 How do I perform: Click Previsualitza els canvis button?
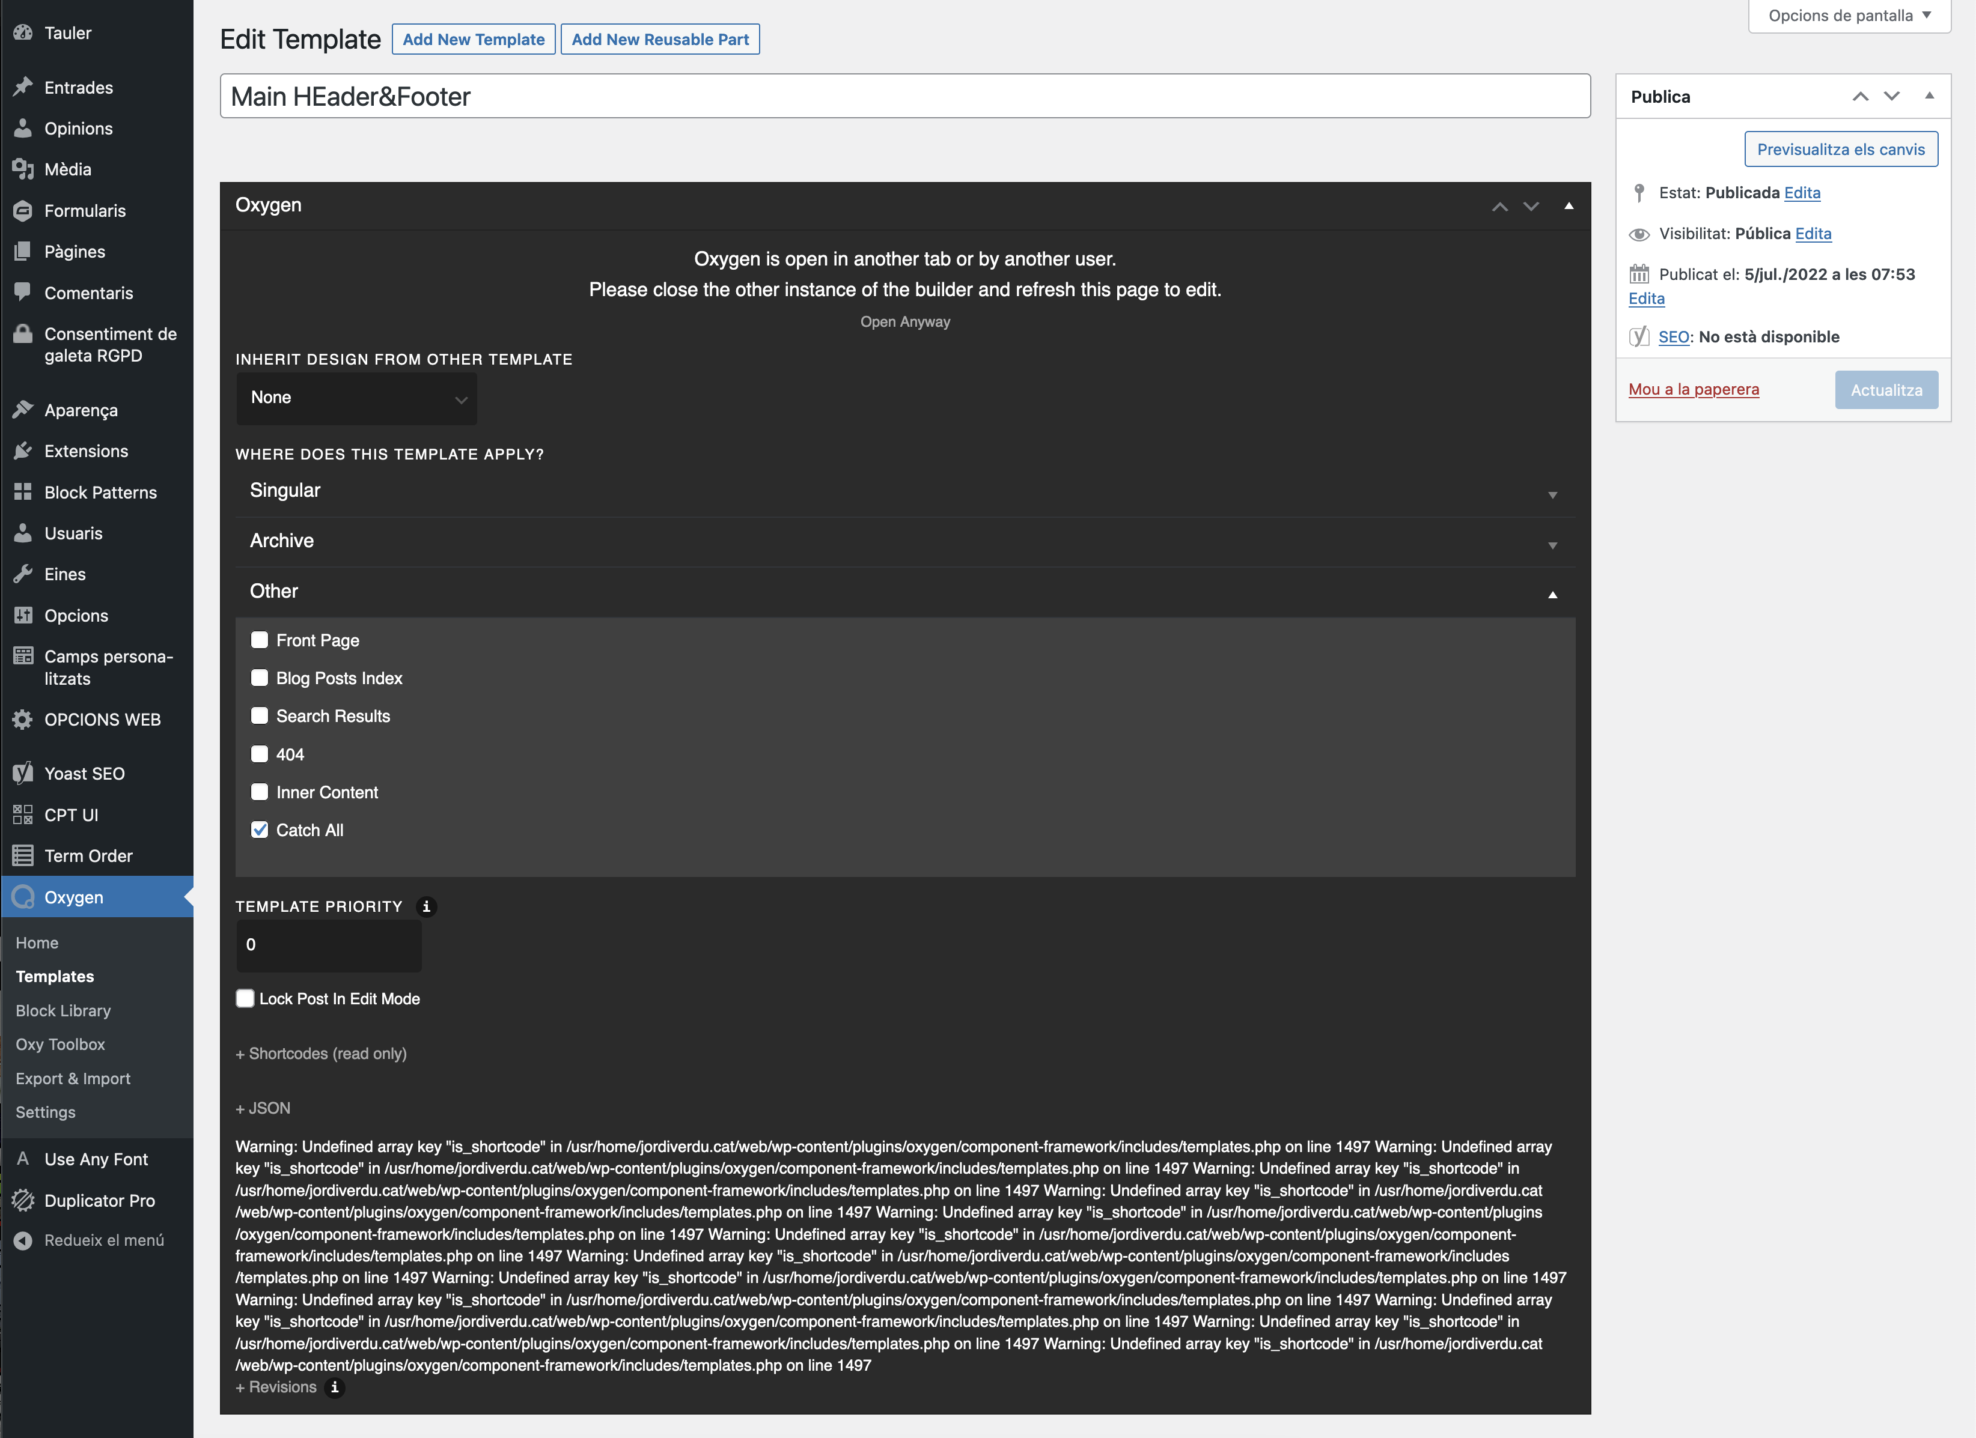(1841, 149)
